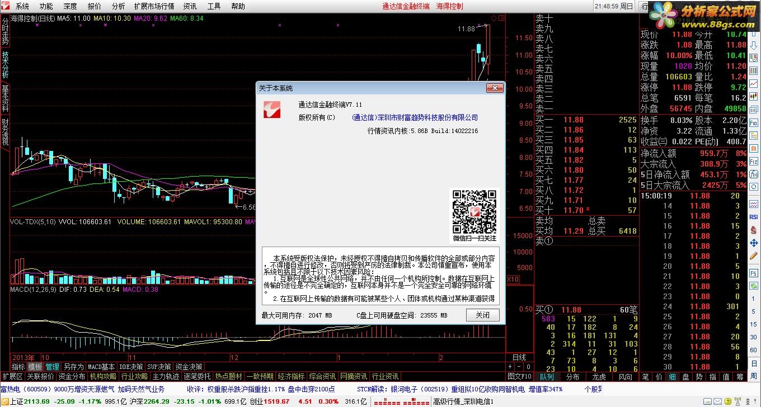The width and height of the screenshot is (761, 407).
Task: Select the 资金决策 template tab
Action: 189,367
